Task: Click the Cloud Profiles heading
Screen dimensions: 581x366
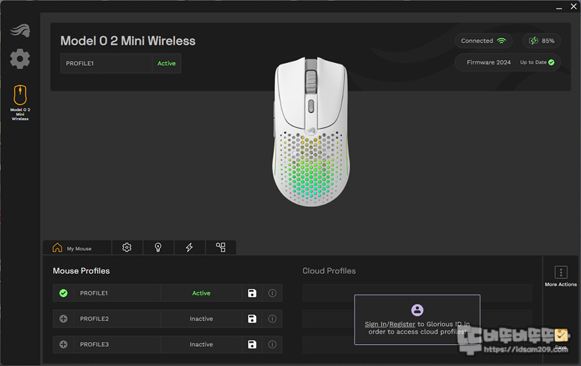Action: point(329,271)
